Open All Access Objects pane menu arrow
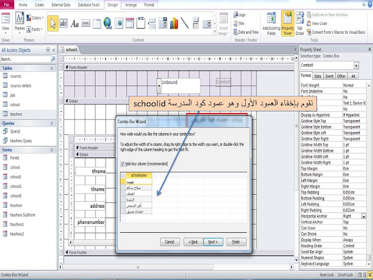The width and height of the screenshot is (373, 280). tap(48, 50)
